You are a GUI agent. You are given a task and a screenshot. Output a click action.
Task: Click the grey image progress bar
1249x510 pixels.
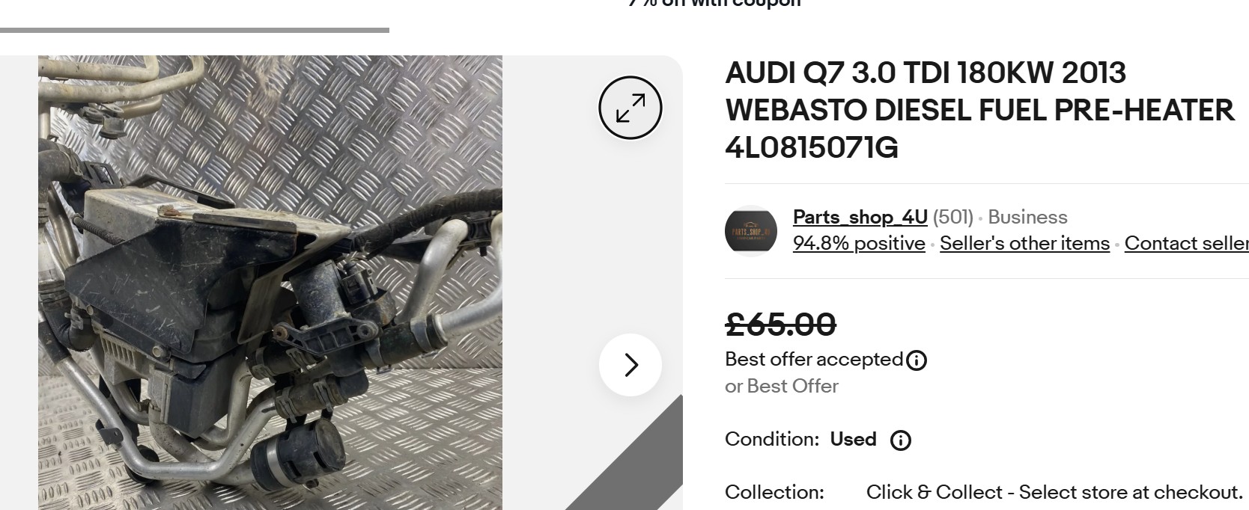coord(195,31)
